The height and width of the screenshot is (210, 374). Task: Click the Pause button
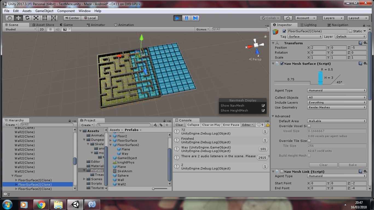pos(186,18)
